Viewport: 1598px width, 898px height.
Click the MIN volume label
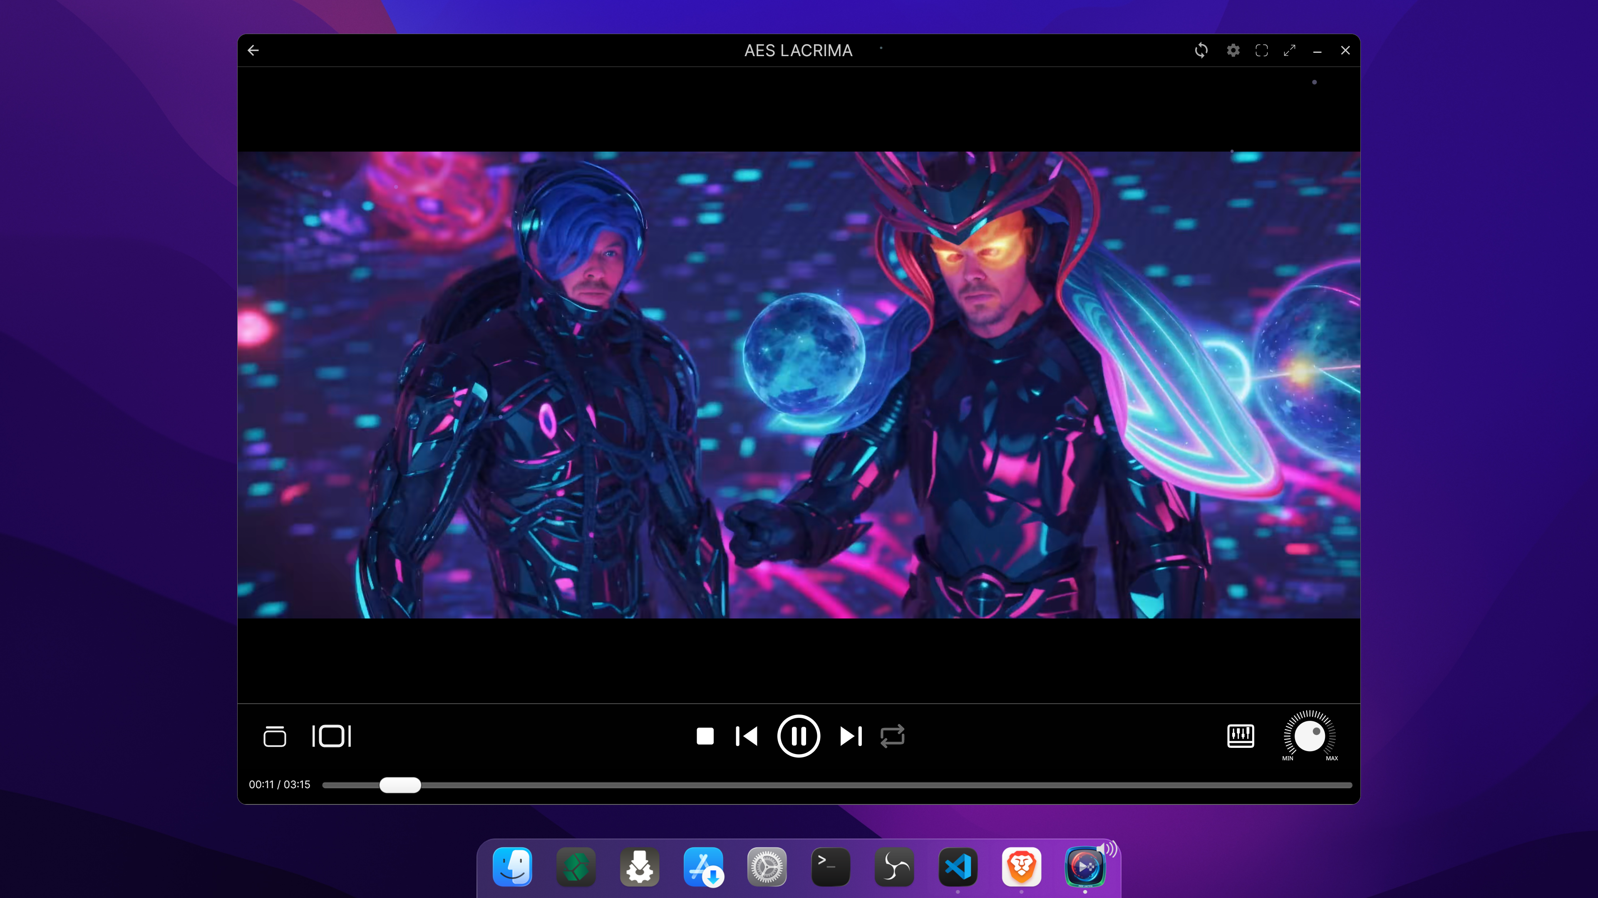click(x=1288, y=759)
